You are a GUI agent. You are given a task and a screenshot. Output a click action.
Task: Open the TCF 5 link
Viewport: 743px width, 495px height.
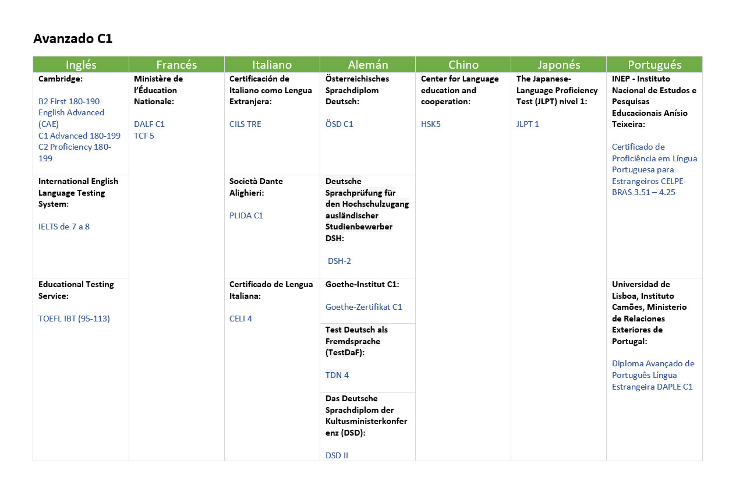pyautogui.click(x=144, y=136)
